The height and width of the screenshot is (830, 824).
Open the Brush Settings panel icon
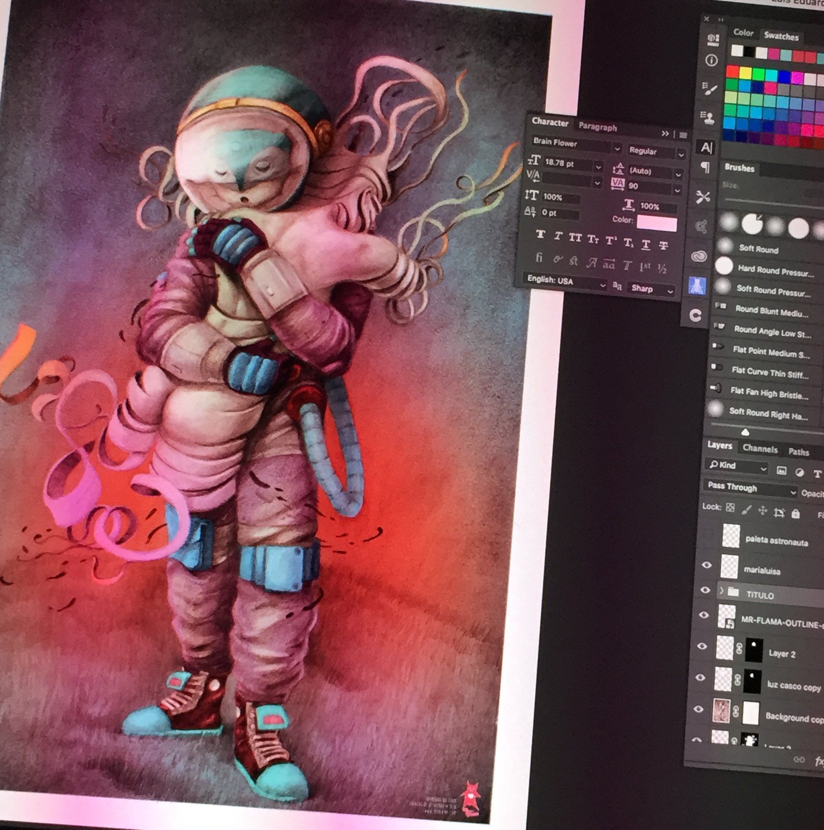click(710, 89)
